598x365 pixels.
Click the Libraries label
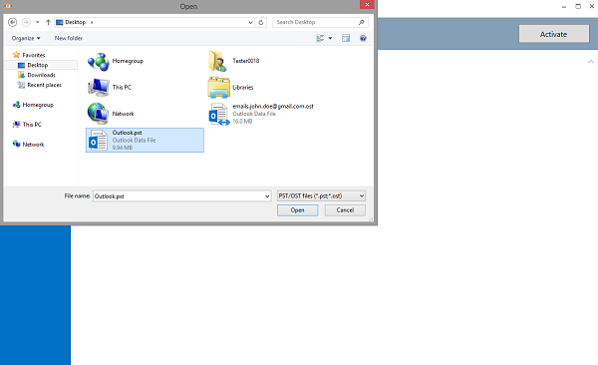[243, 87]
